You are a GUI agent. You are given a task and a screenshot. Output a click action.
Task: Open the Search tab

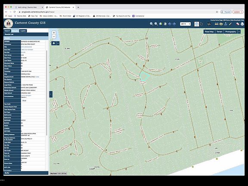[7, 31]
